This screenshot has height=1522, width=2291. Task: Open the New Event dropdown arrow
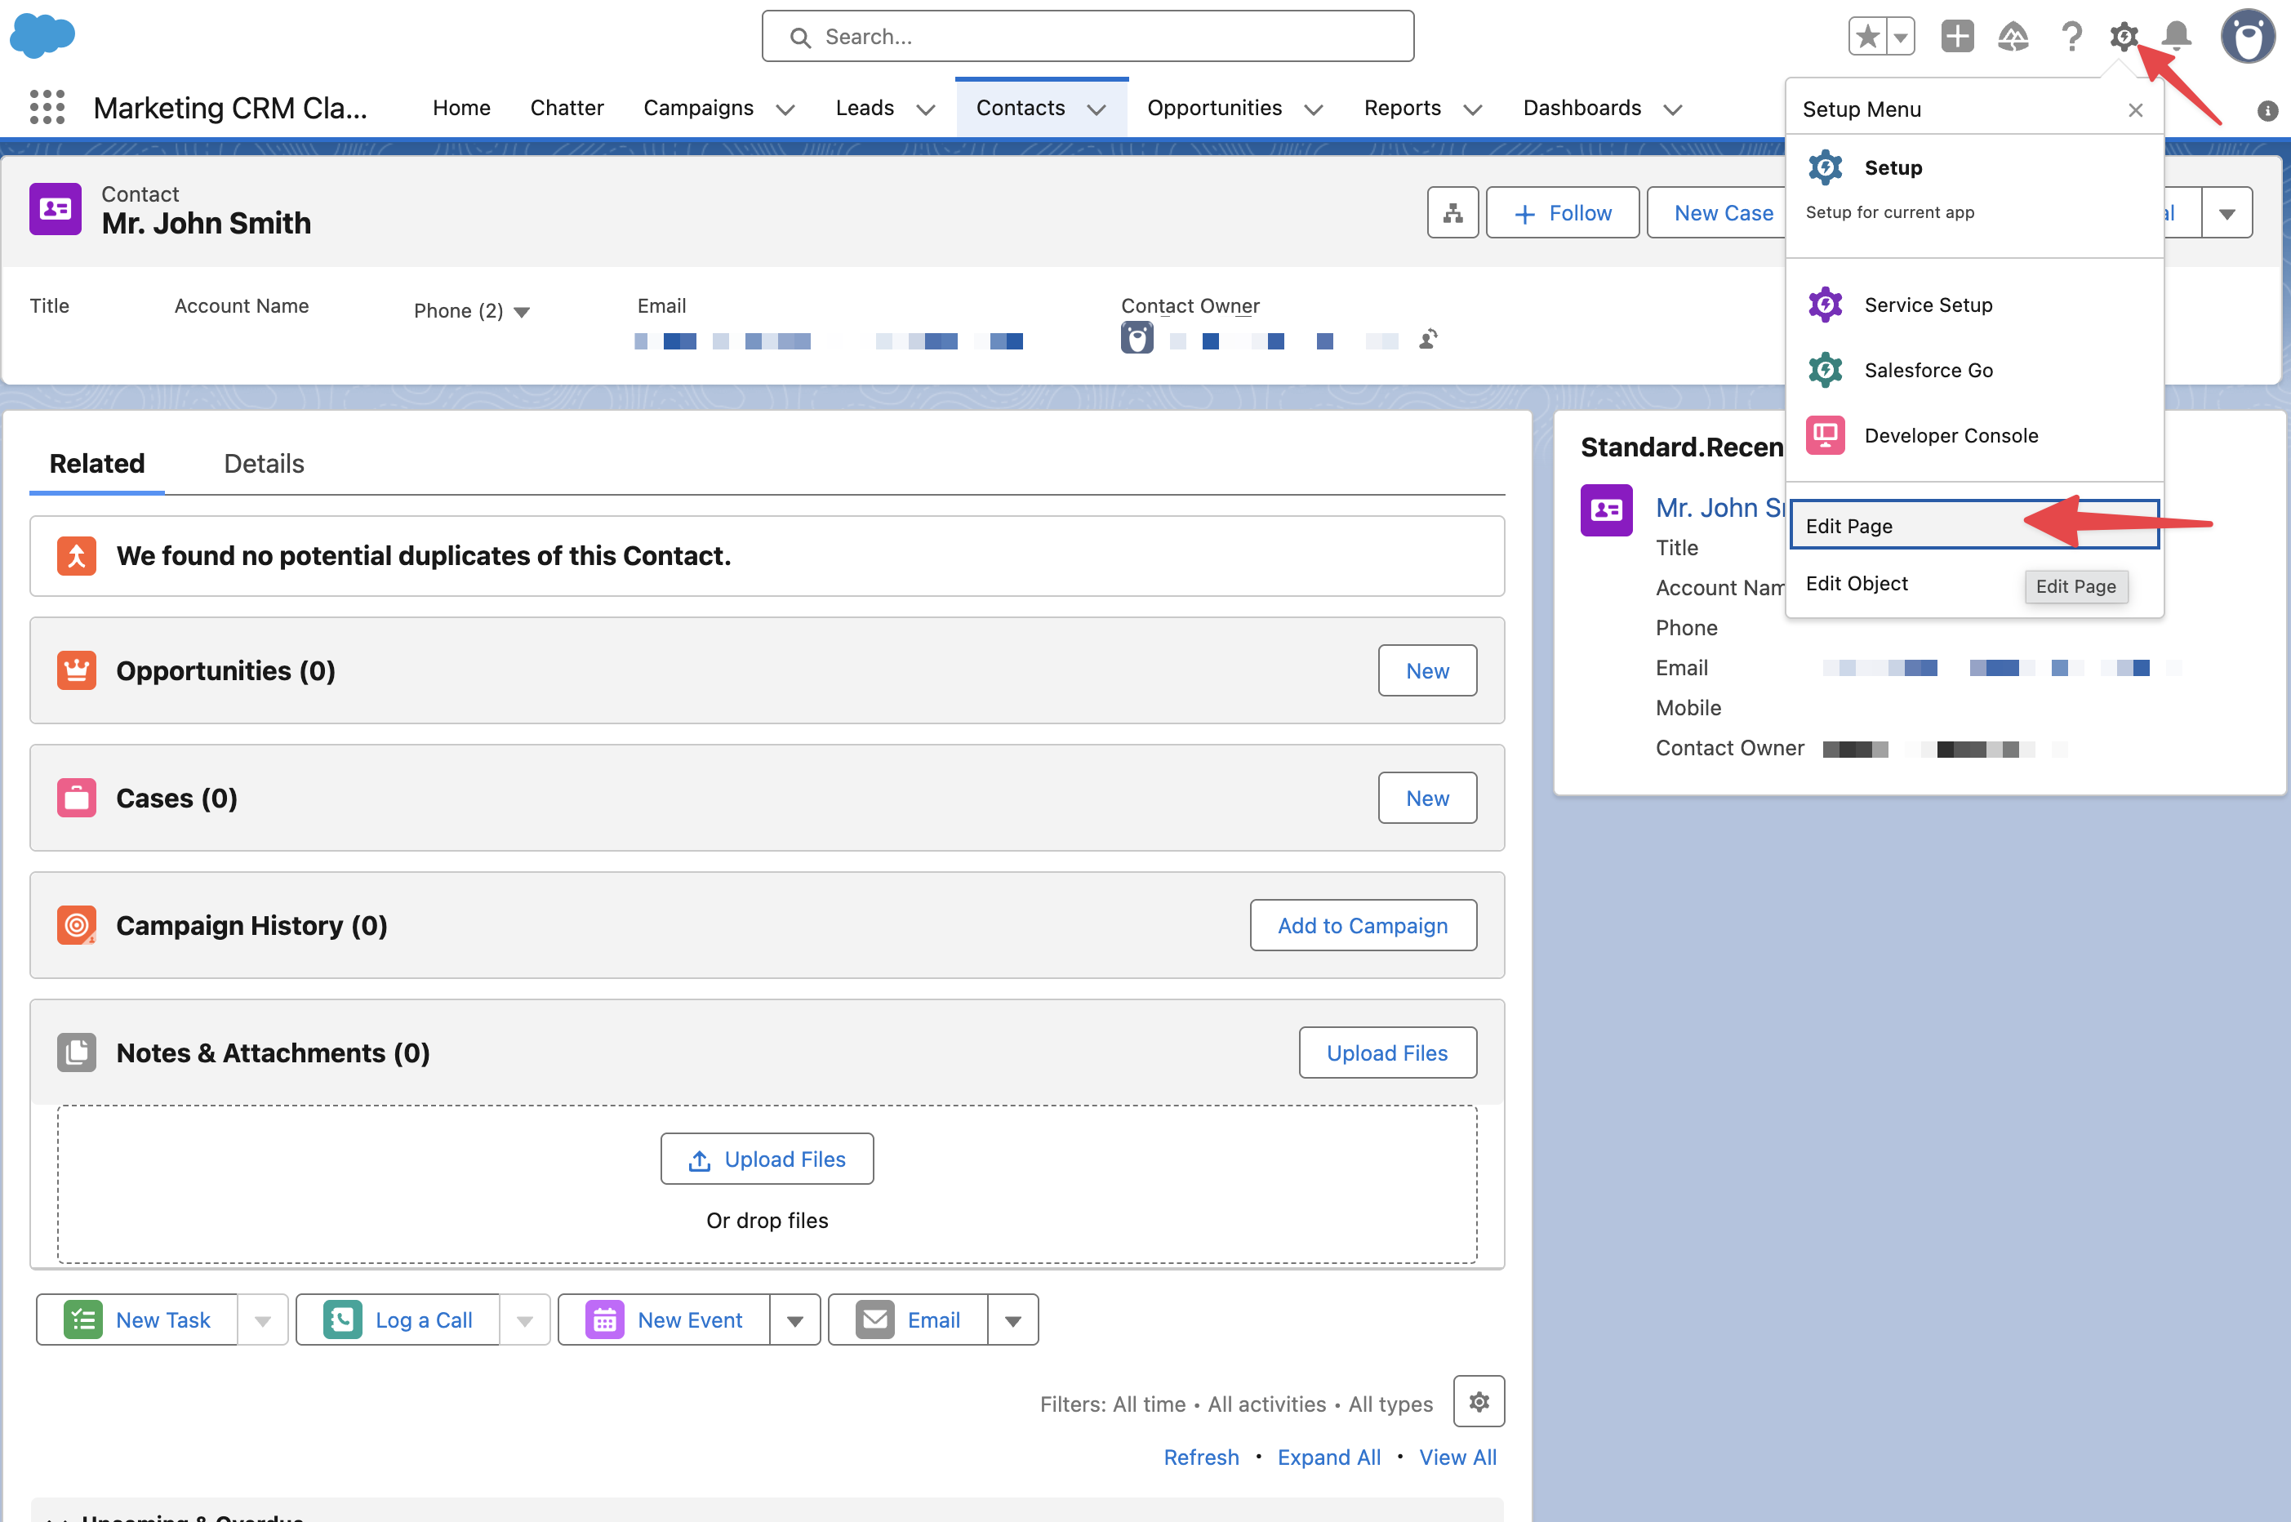(x=794, y=1320)
